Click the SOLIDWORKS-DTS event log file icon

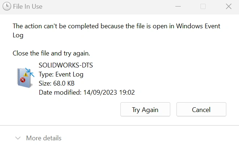(x=25, y=76)
